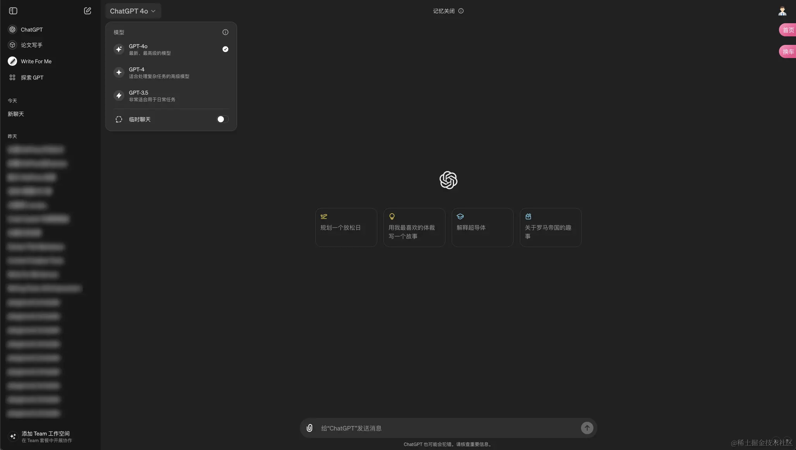Start a new chat with the pencil icon
796x450 pixels.
87,10
